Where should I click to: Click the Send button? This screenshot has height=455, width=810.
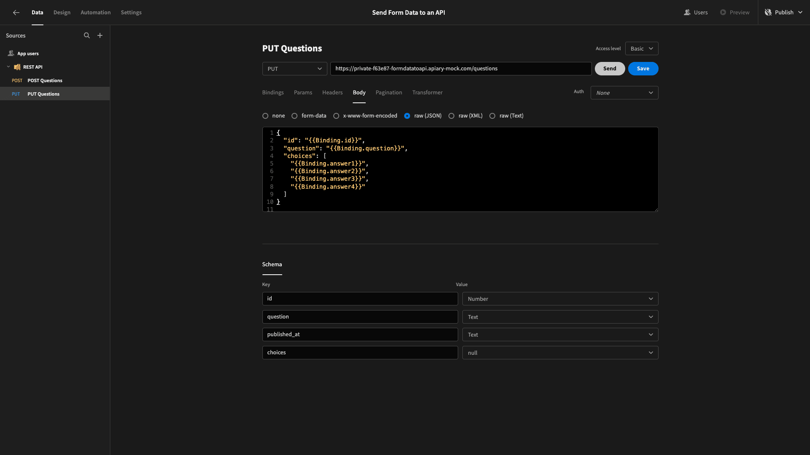pos(610,68)
